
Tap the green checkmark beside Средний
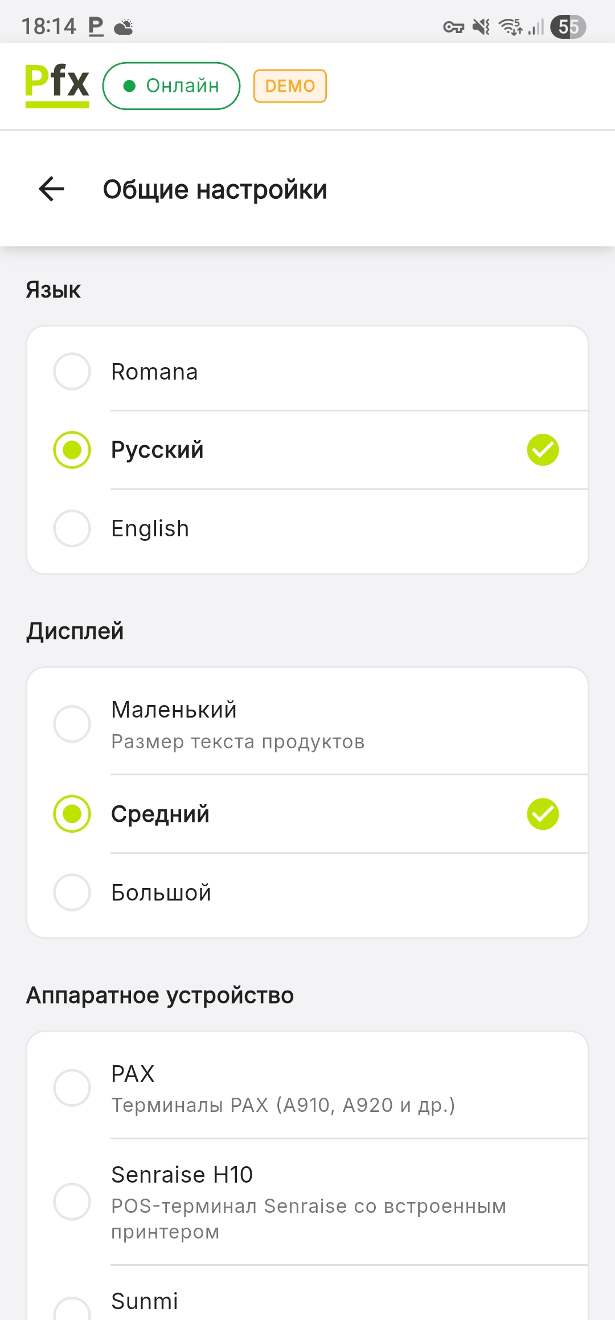coord(543,814)
